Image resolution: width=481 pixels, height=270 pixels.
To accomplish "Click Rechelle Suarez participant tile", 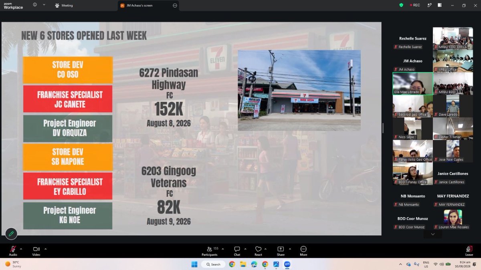I will [412, 38].
